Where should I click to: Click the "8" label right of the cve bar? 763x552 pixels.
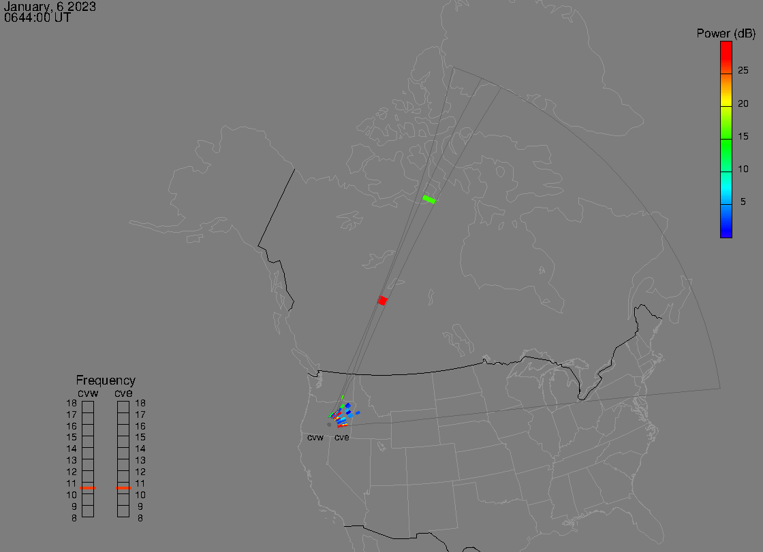pyautogui.click(x=140, y=519)
